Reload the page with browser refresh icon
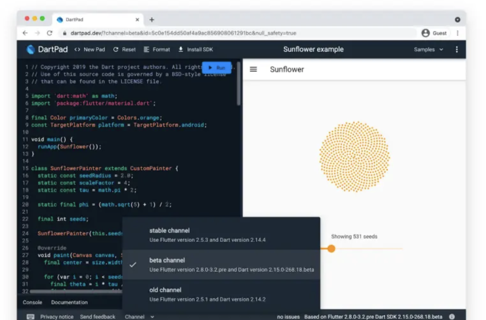 tap(49, 33)
